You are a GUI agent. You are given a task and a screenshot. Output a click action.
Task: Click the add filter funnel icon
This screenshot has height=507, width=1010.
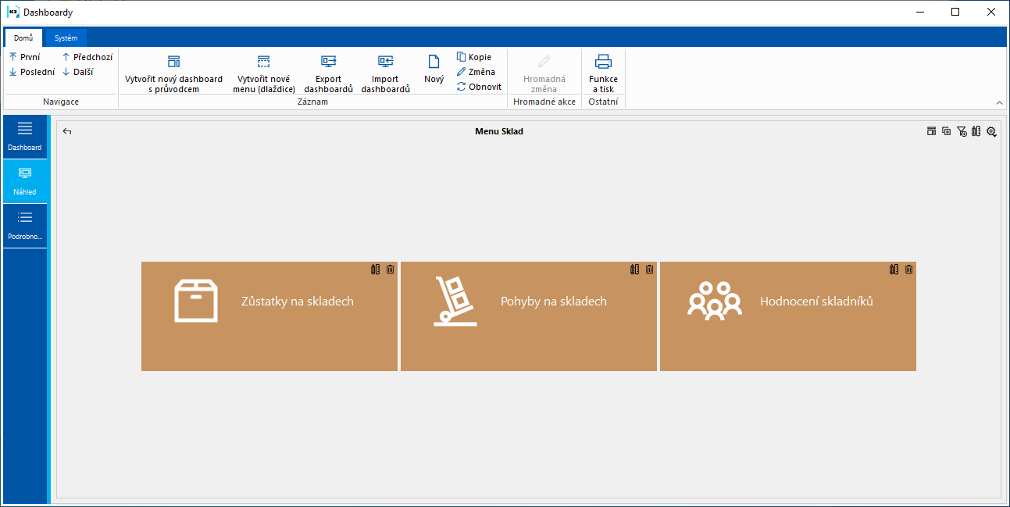[962, 131]
